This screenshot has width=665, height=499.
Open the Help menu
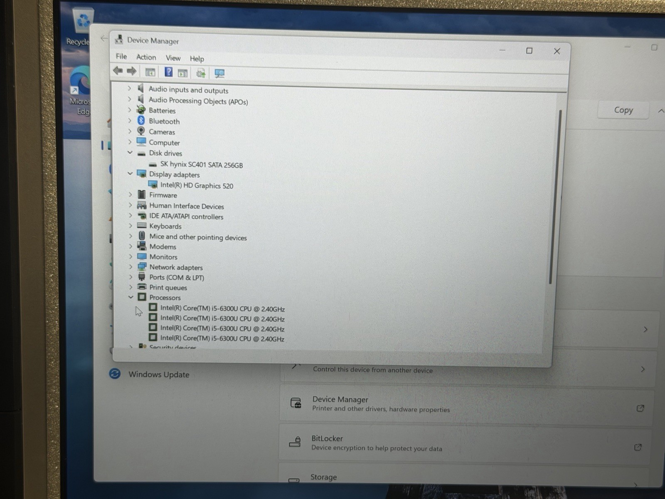(197, 59)
